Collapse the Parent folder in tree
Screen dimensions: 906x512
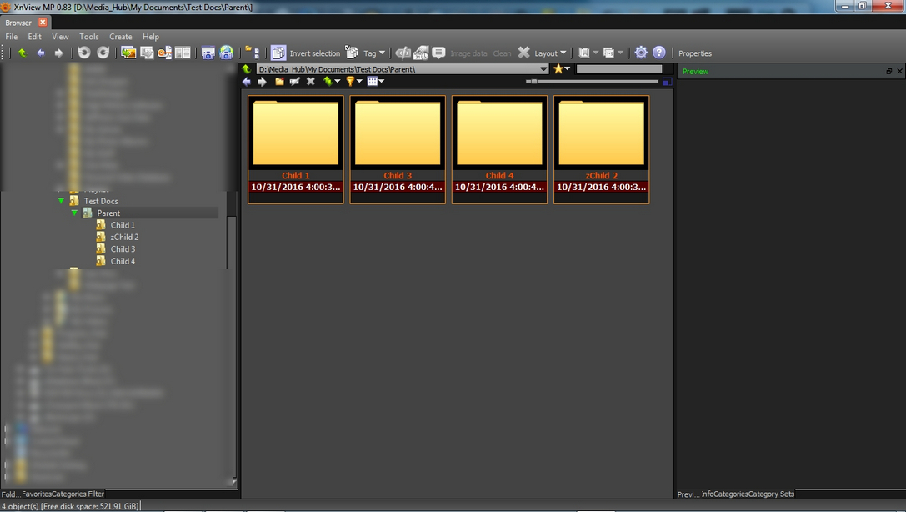point(74,213)
